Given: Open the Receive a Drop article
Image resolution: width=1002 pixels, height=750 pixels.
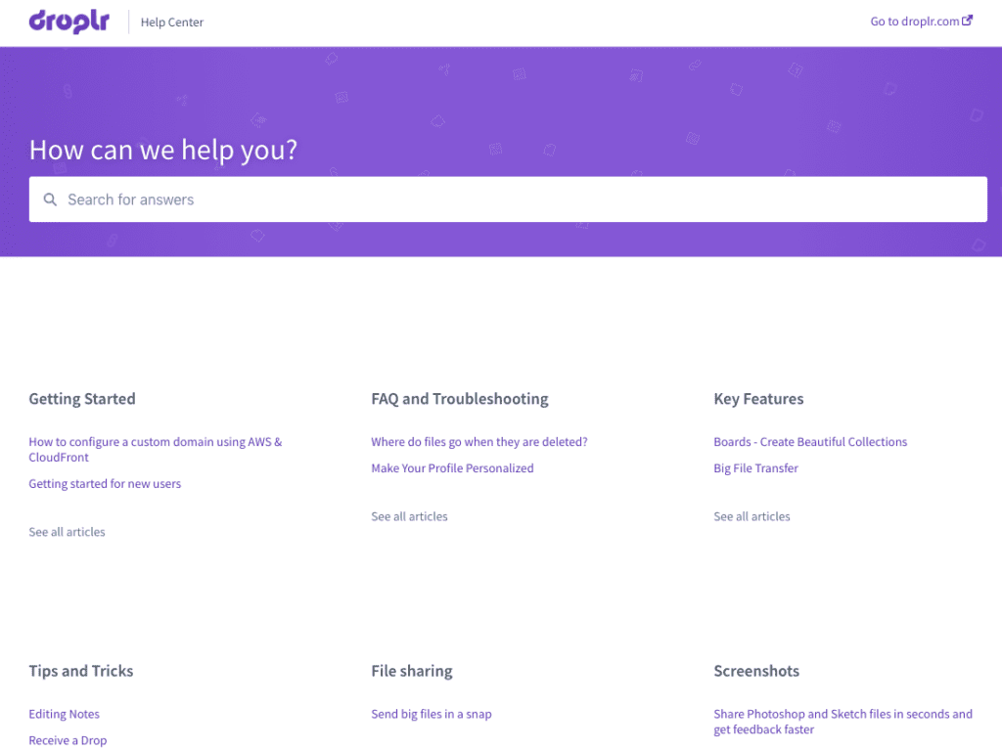Looking at the screenshot, I should coord(68,740).
